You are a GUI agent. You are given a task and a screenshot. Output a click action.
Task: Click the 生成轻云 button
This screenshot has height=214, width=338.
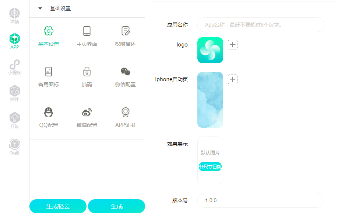(58, 206)
